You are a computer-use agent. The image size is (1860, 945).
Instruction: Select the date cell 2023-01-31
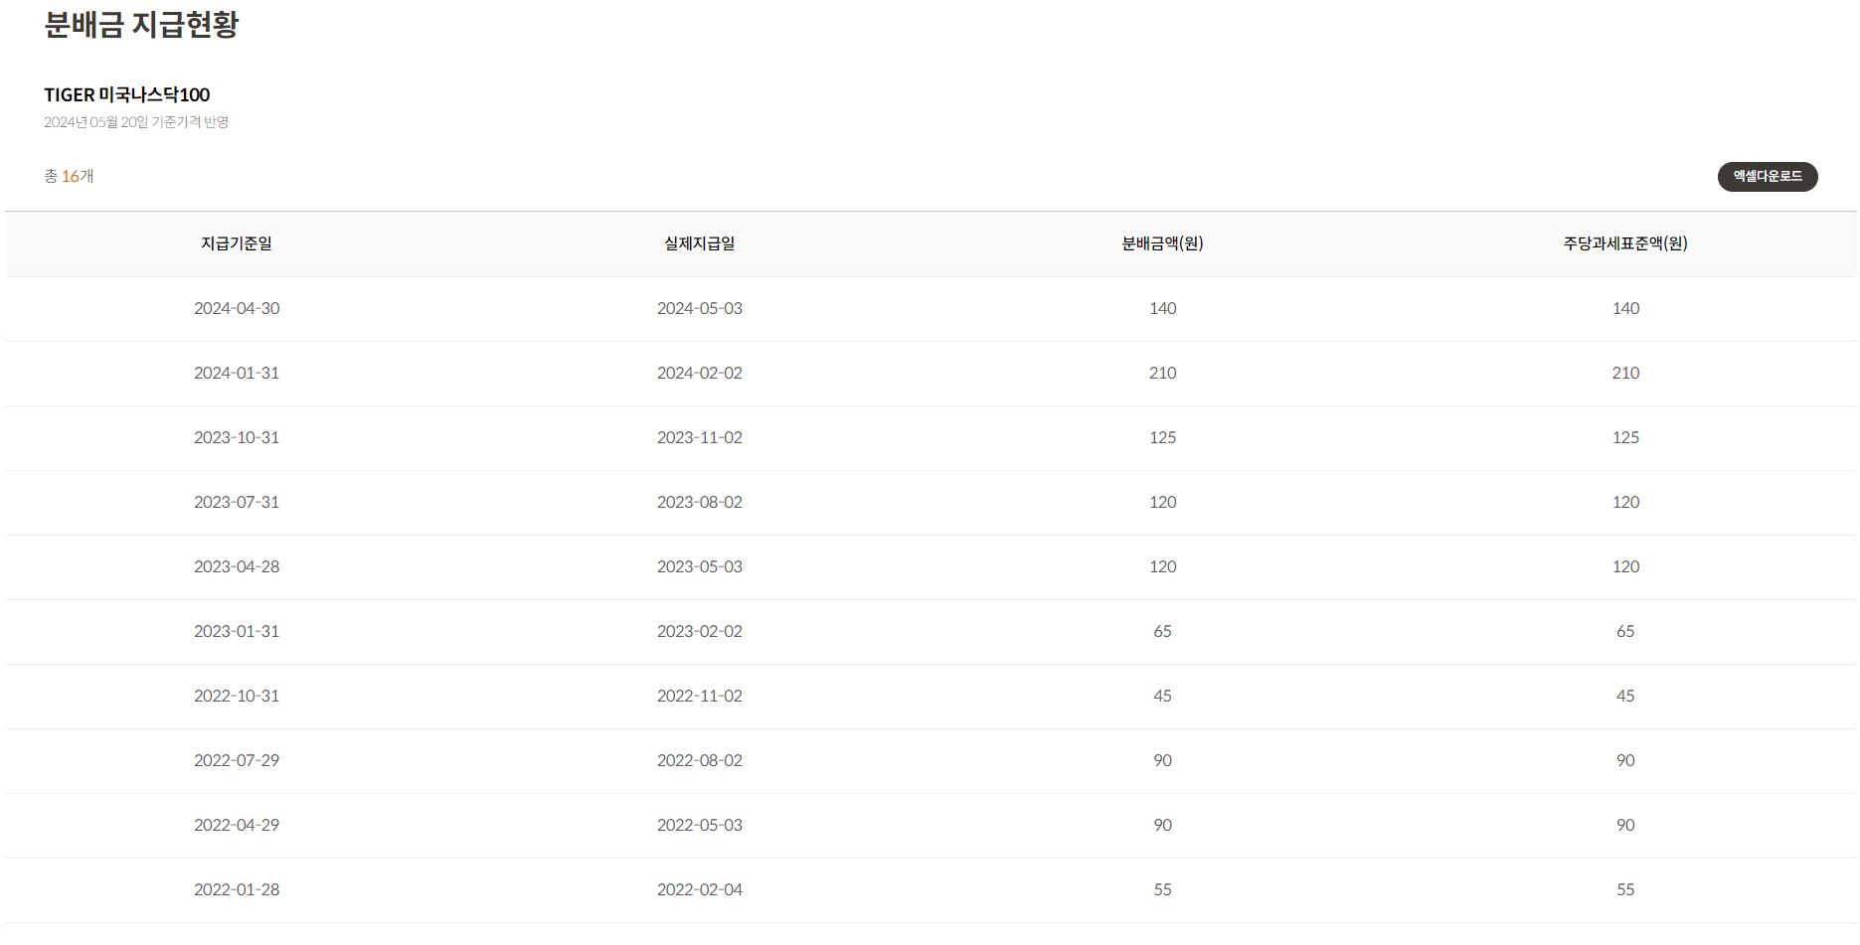point(237,631)
